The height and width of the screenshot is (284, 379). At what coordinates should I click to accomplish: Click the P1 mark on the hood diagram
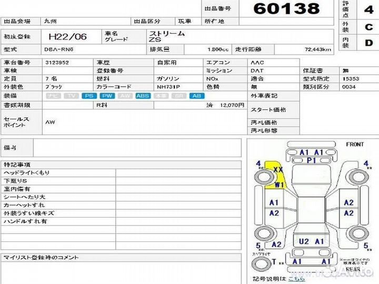(311, 160)
